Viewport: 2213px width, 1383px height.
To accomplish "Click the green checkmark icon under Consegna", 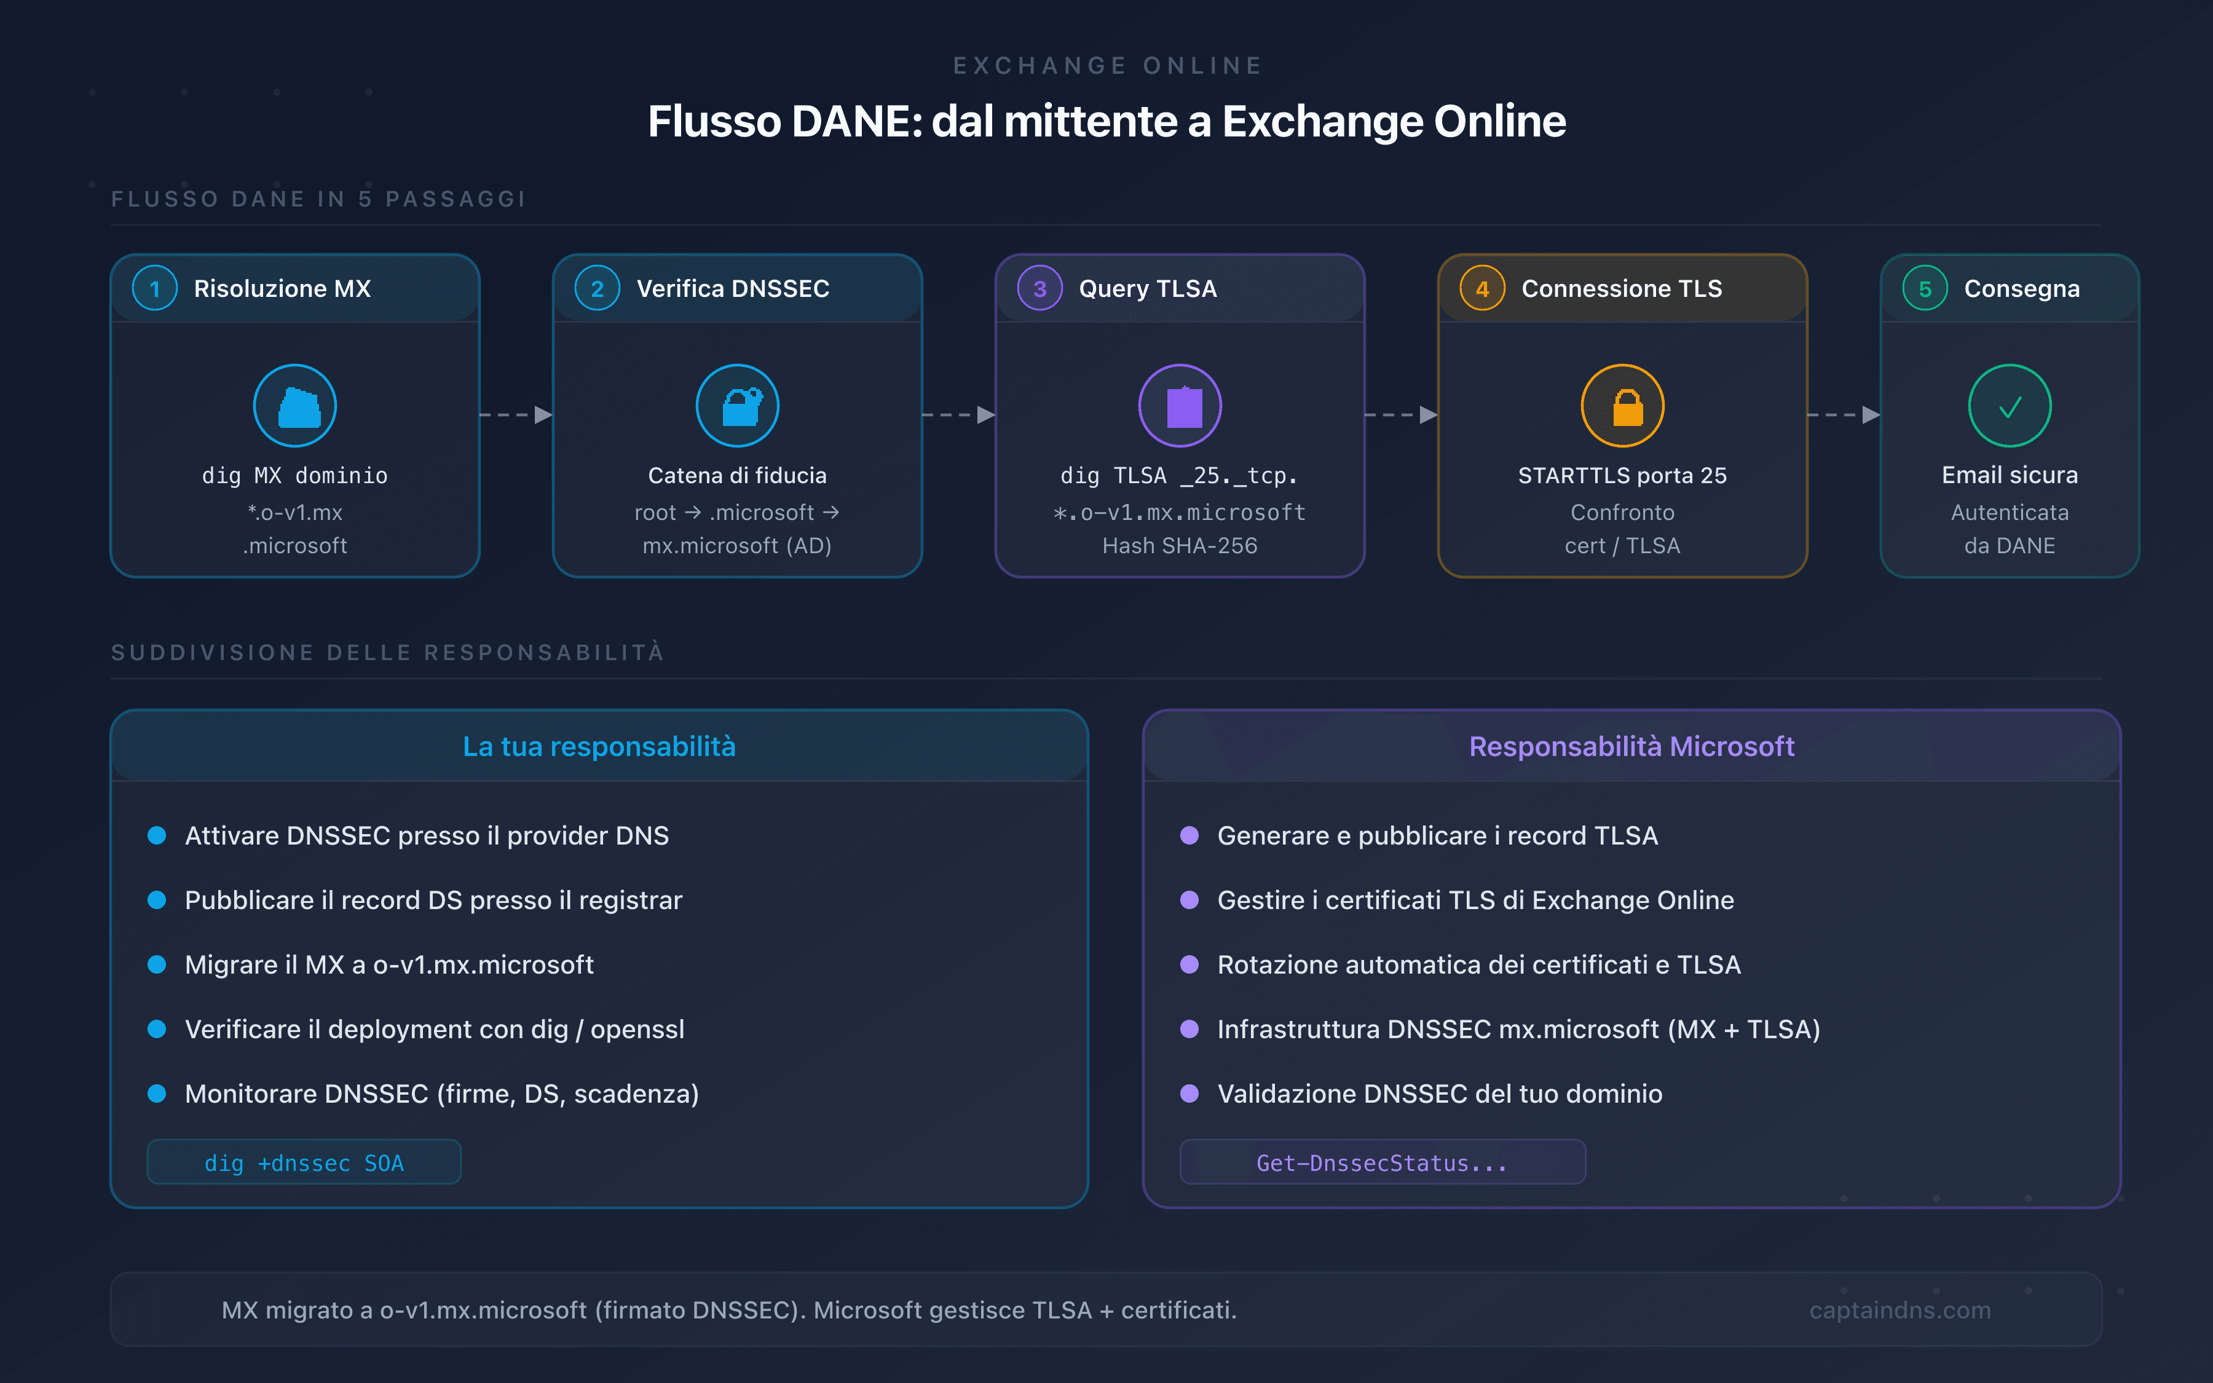I will pyautogui.click(x=2009, y=405).
